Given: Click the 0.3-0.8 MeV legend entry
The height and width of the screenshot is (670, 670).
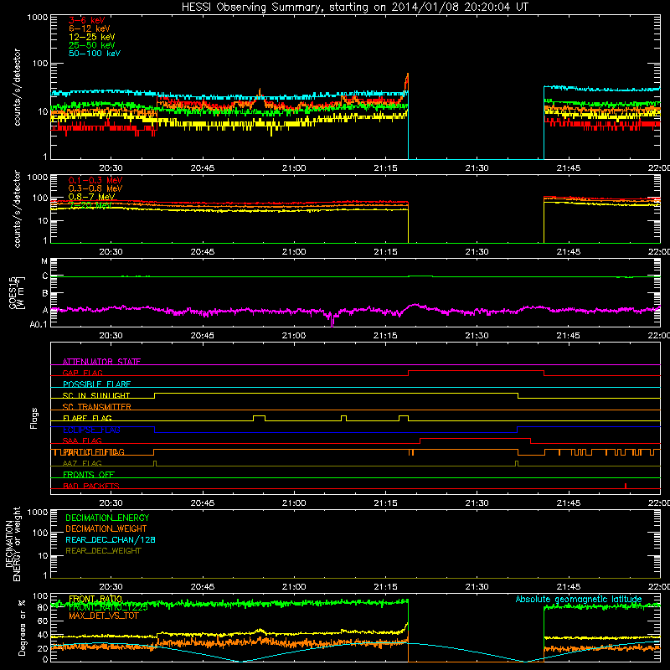Looking at the screenshot, I should point(95,188).
